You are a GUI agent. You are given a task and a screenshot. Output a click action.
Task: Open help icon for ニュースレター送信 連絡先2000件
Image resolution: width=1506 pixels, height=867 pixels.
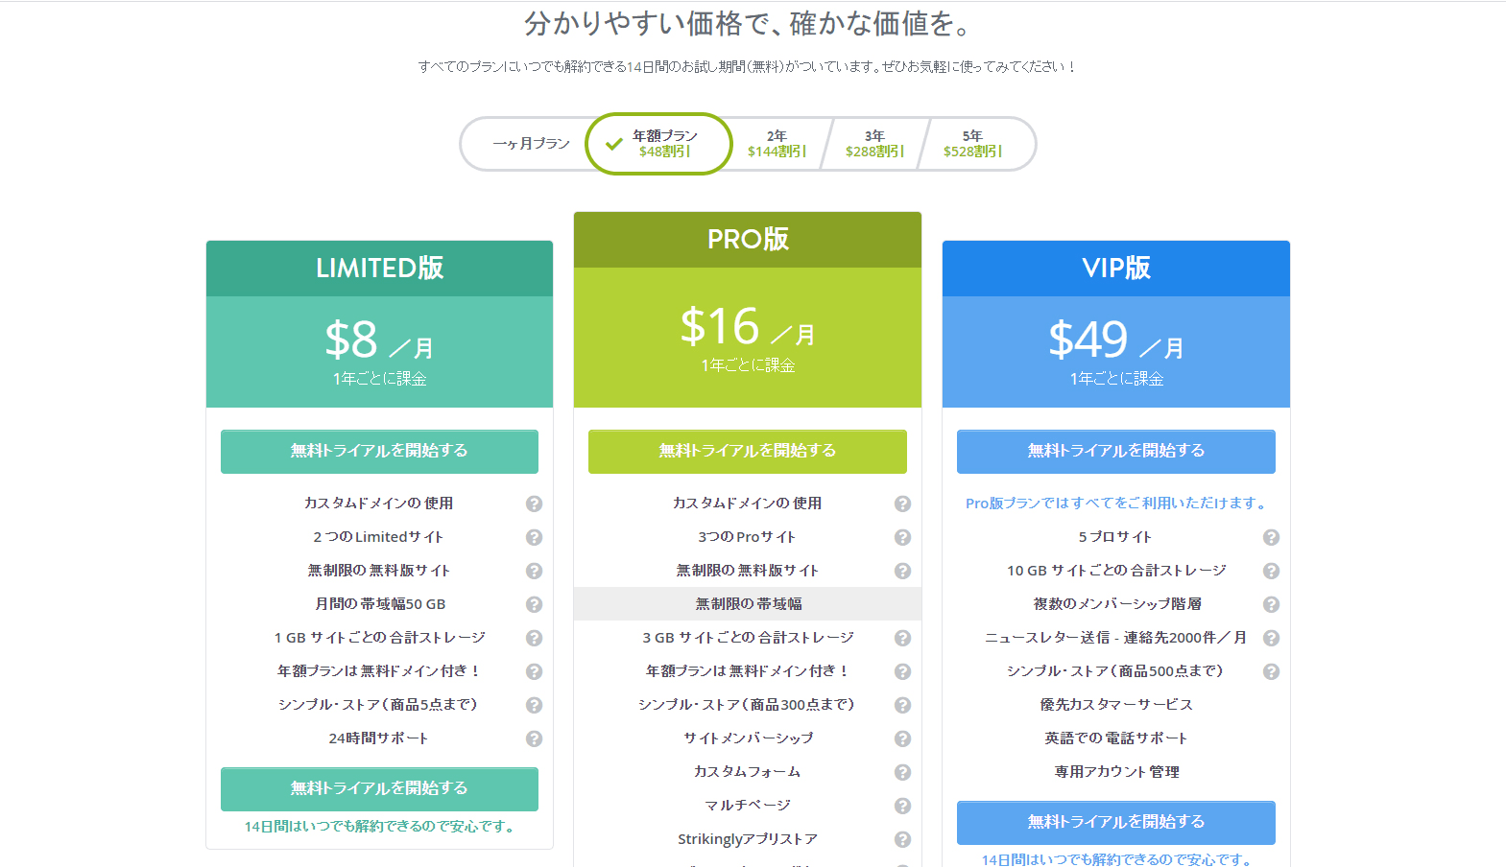[1271, 638]
